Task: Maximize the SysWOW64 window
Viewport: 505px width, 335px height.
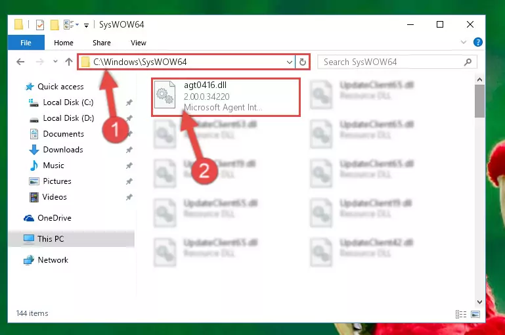Action: click(x=440, y=24)
